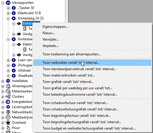This screenshot has width=153, height=133.
Task: Collapse the Inkooppunten tree node
Action: coord(3,3)
